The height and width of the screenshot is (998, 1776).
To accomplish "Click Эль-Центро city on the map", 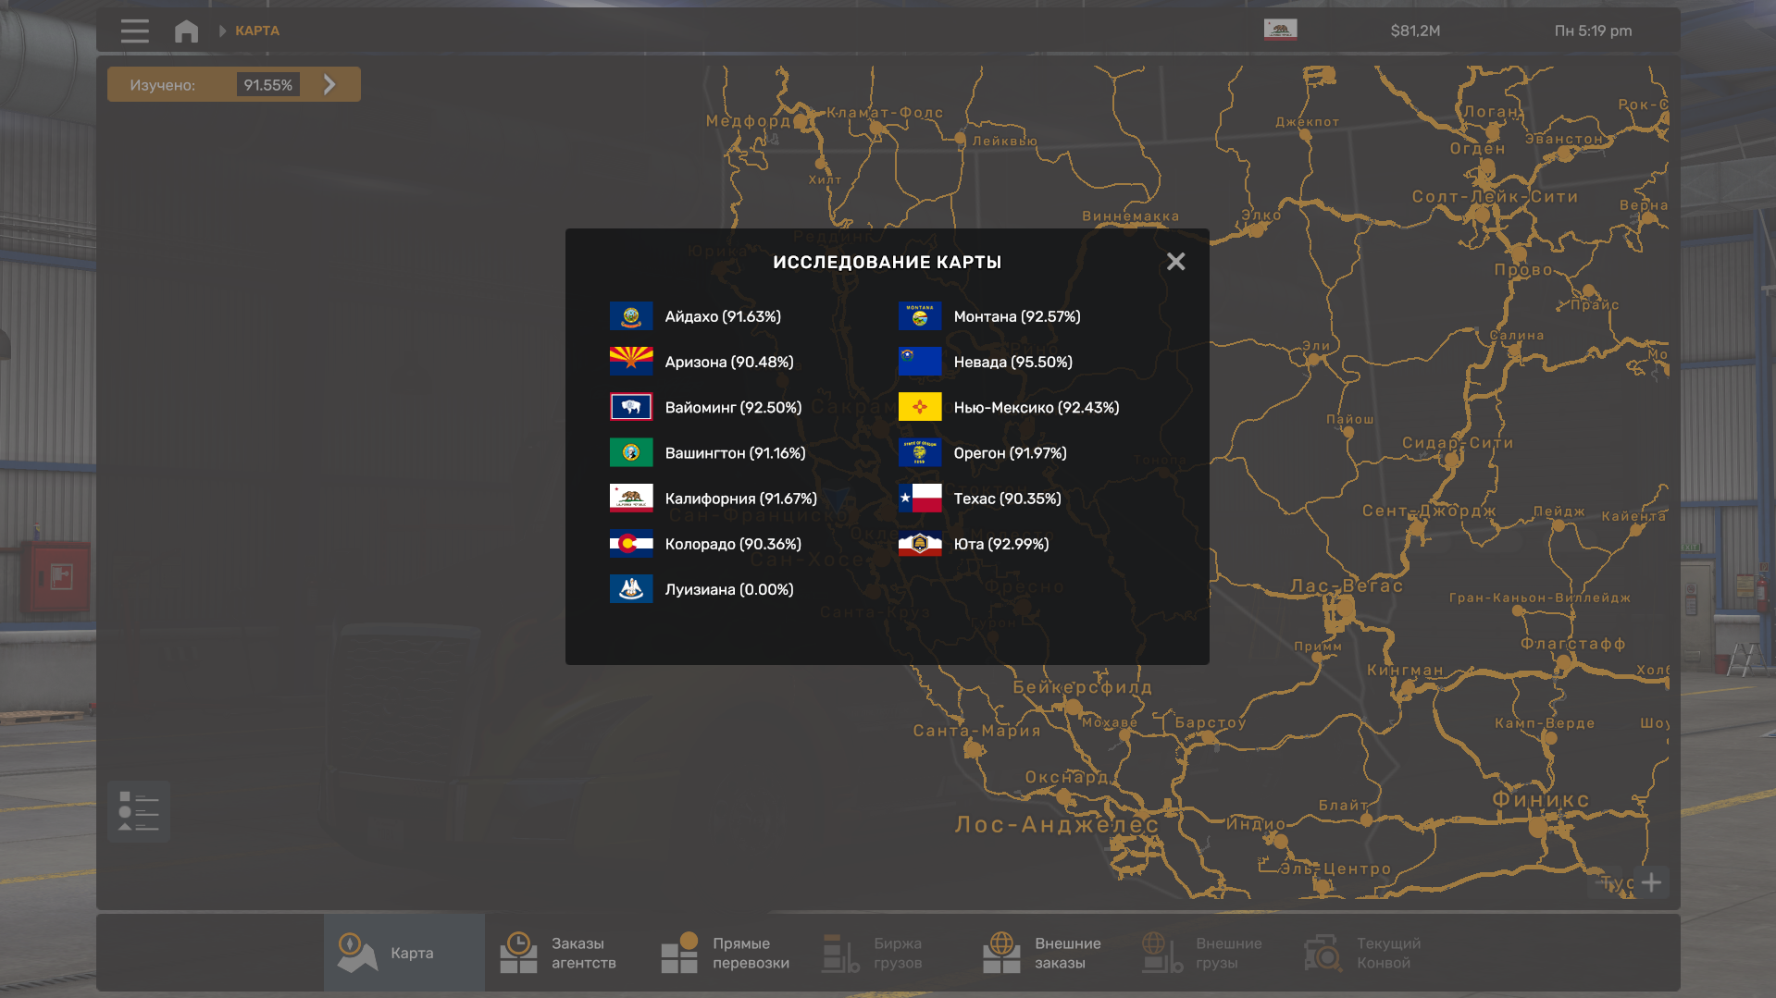I will (x=1335, y=869).
